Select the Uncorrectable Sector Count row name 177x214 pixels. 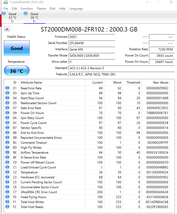tap(40, 187)
